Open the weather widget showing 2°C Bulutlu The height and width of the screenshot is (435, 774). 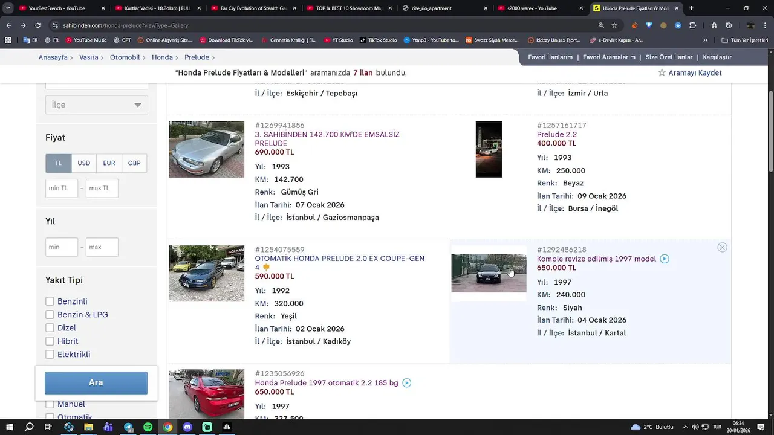(x=652, y=427)
